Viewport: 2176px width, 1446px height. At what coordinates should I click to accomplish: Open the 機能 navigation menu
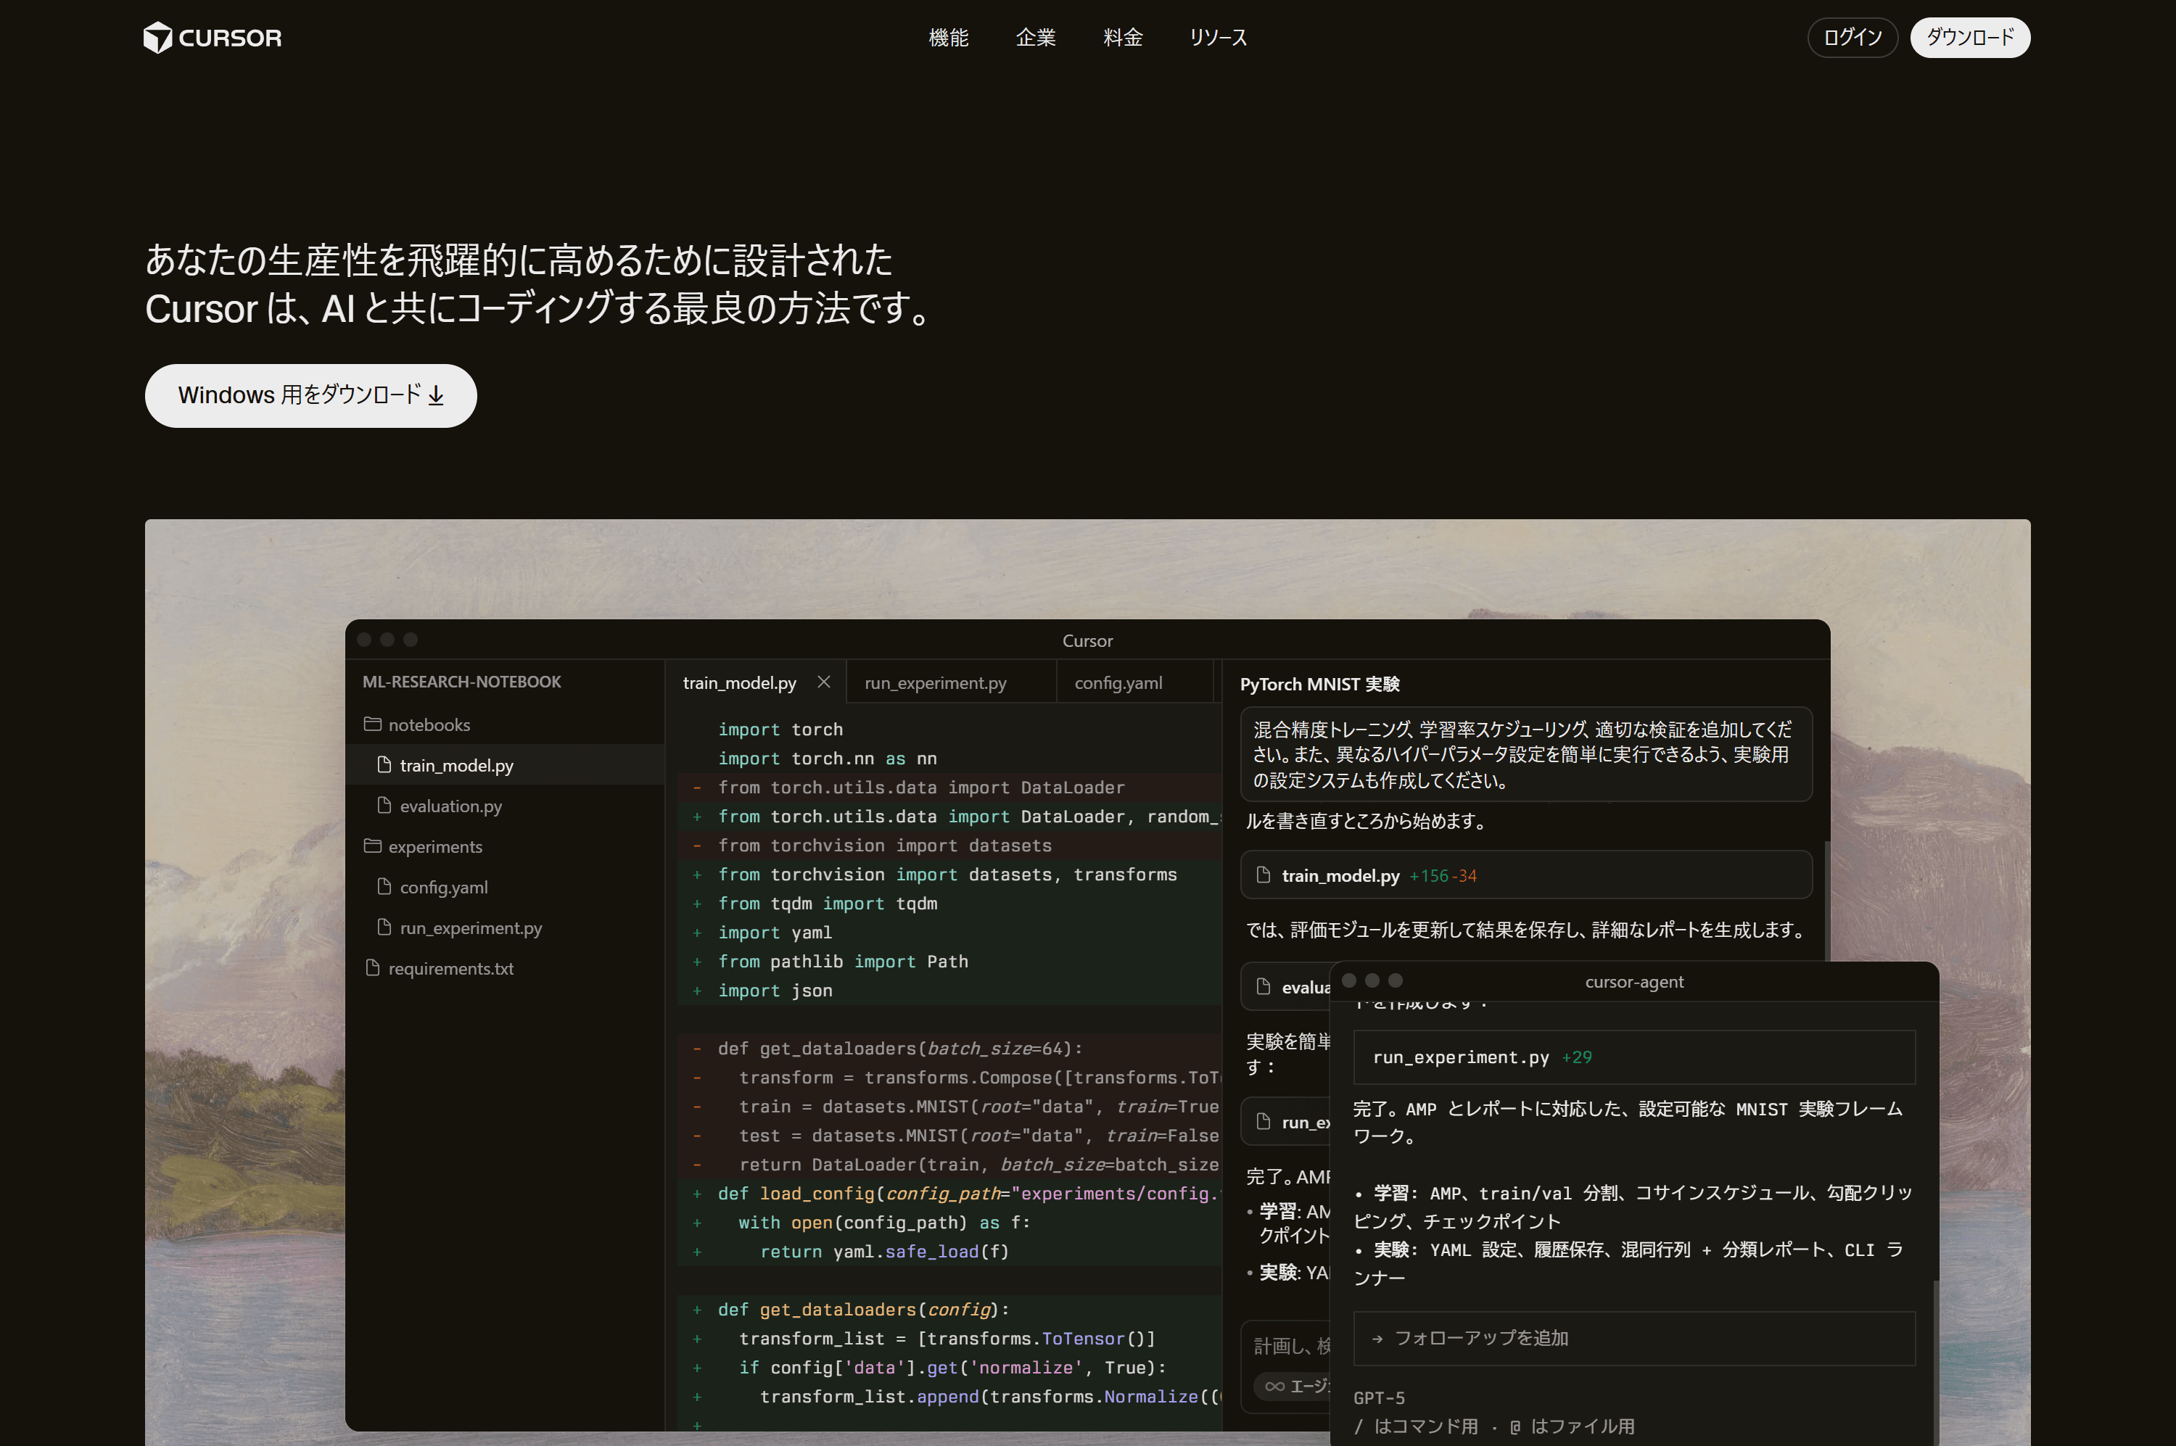click(x=948, y=38)
